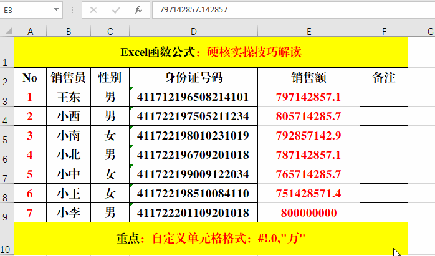This screenshot has width=435, height=256.
Task: Select column E header
Action: [308, 31]
